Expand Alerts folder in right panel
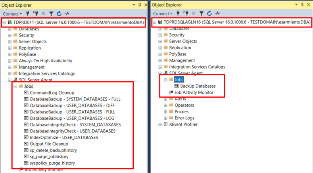Viewport: 313px width, 173px height. tap(165, 99)
